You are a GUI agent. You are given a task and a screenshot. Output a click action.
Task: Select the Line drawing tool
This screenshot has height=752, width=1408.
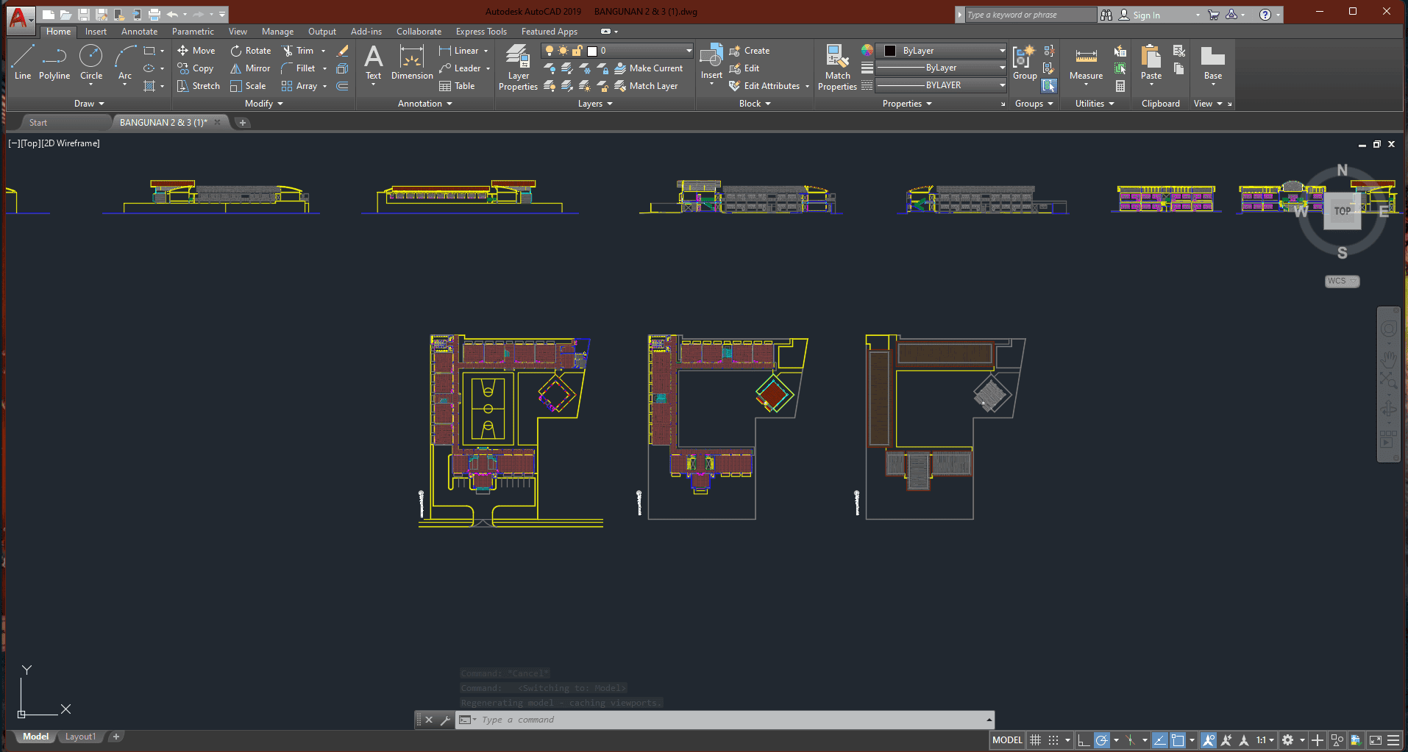23,62
